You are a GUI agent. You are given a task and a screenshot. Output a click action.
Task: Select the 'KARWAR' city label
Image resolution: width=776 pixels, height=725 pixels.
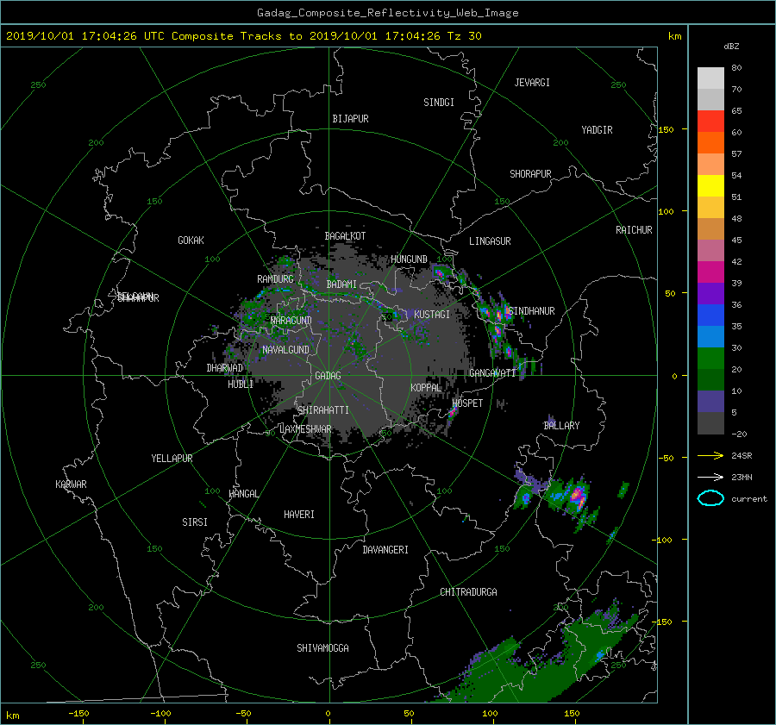[71, 484]
